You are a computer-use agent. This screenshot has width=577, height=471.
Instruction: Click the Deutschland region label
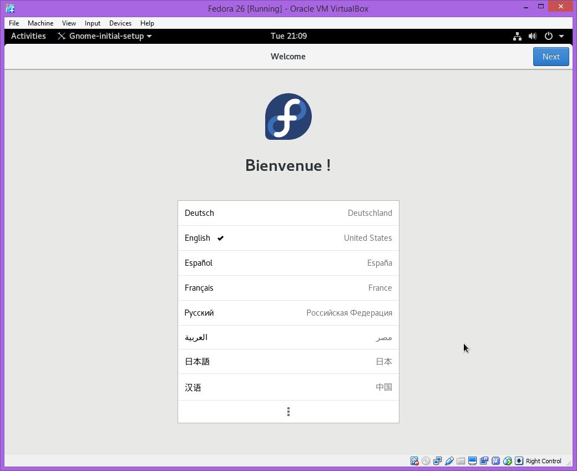coord(370,213)
